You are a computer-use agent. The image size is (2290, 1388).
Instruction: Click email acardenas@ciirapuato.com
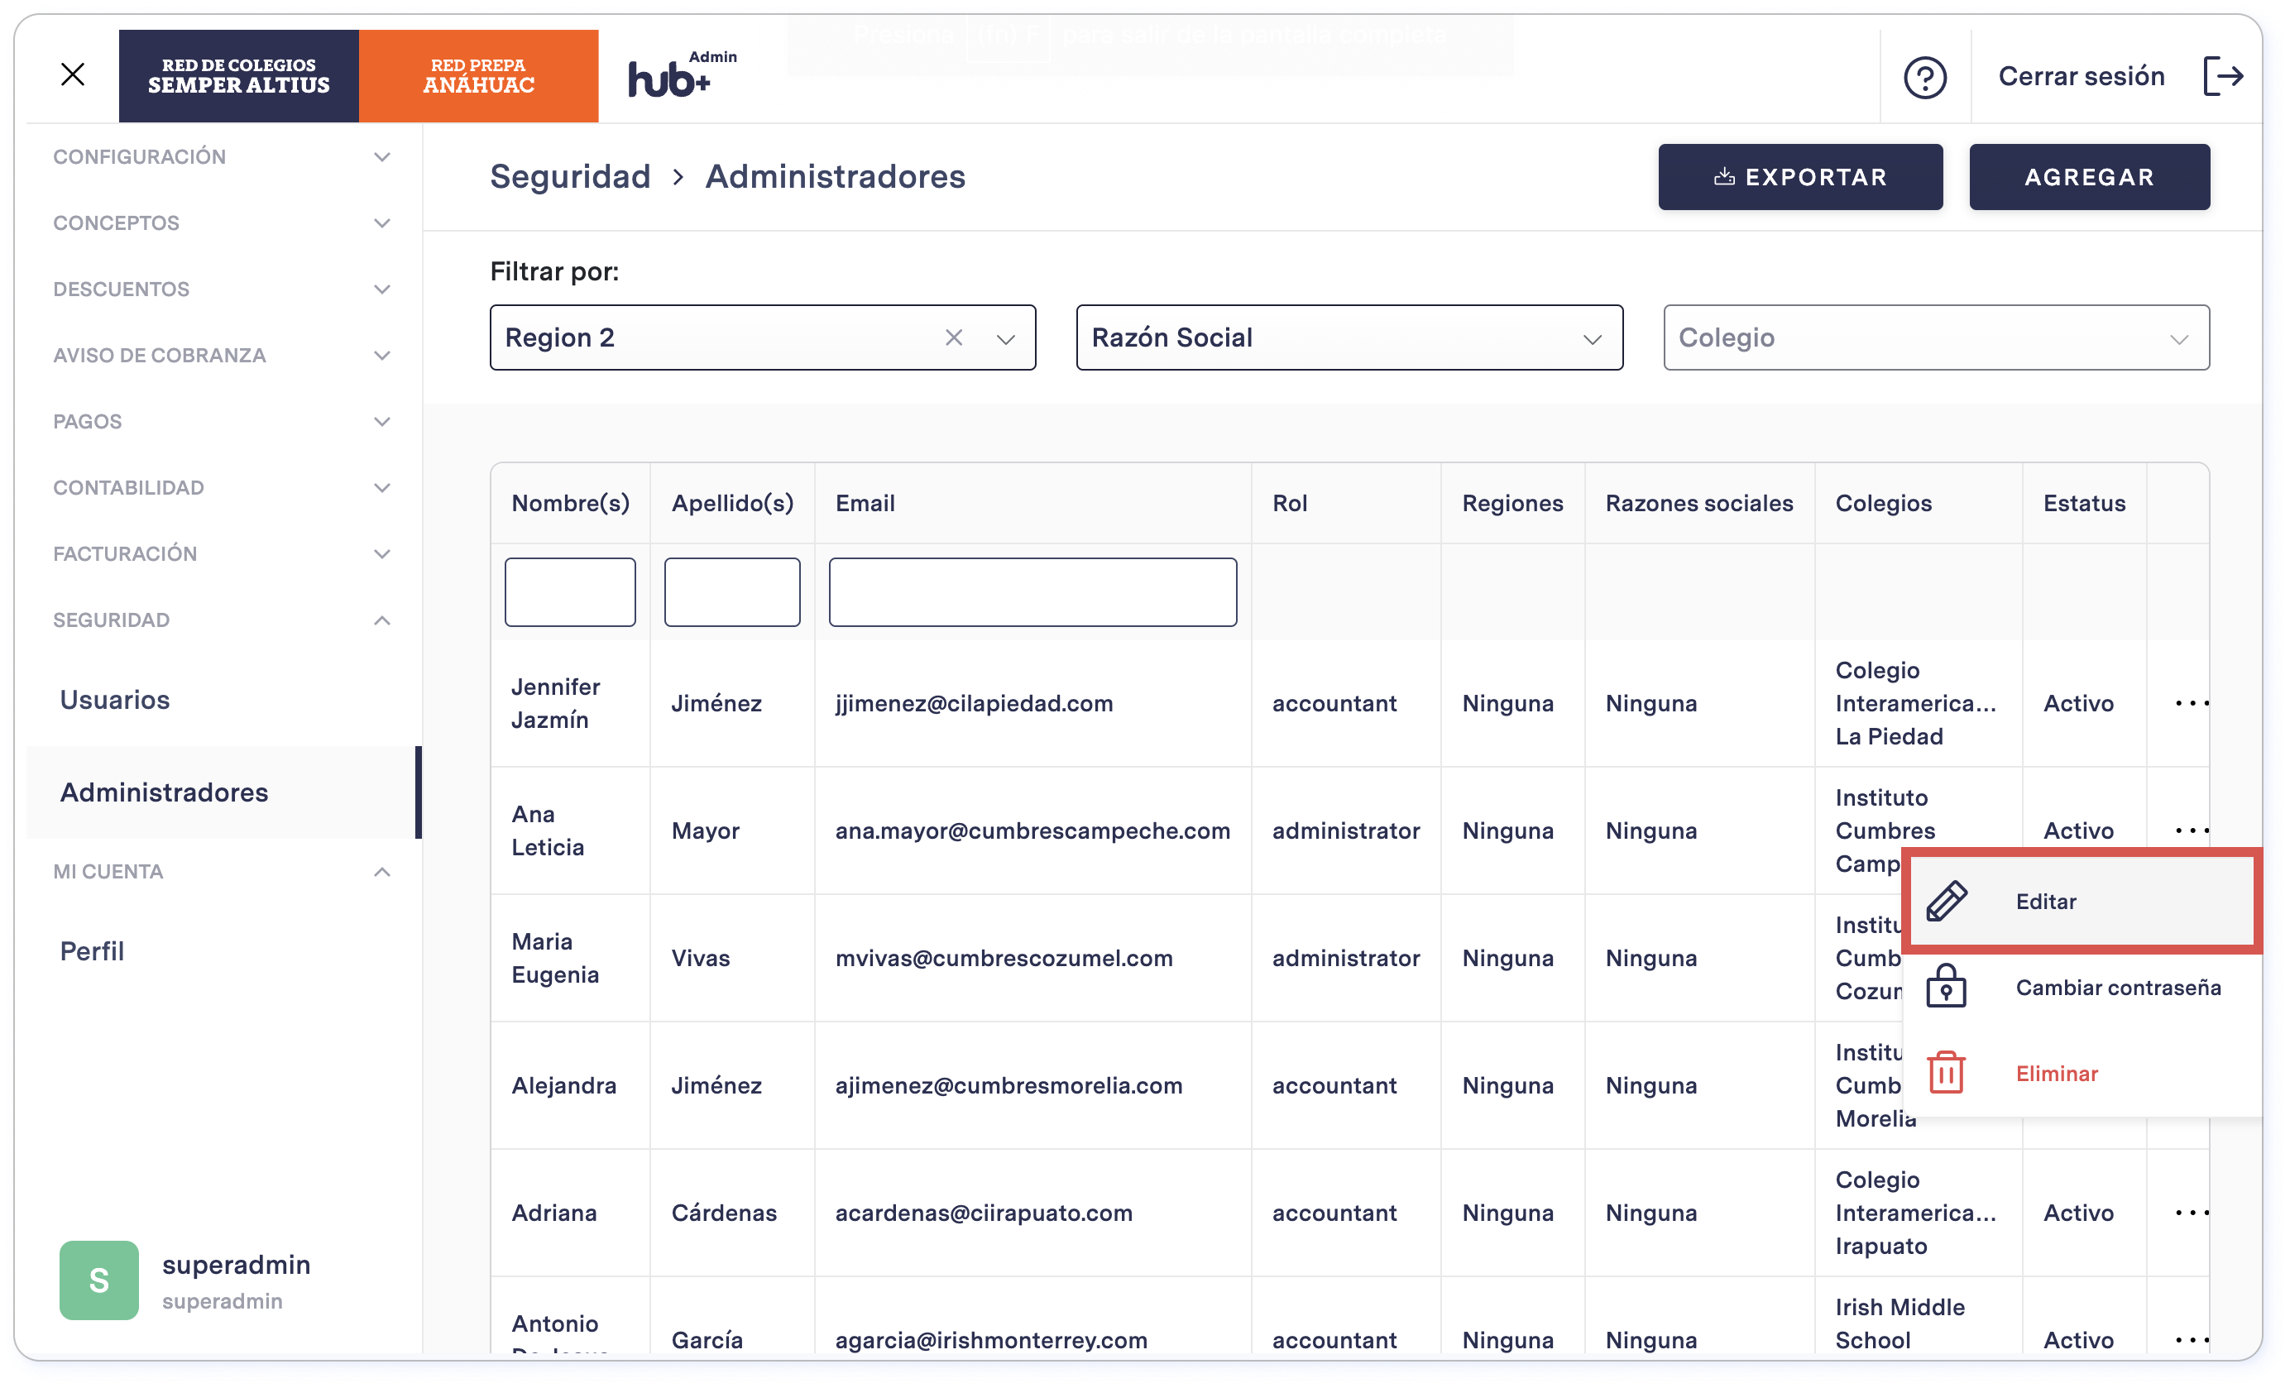[984, 1213]
